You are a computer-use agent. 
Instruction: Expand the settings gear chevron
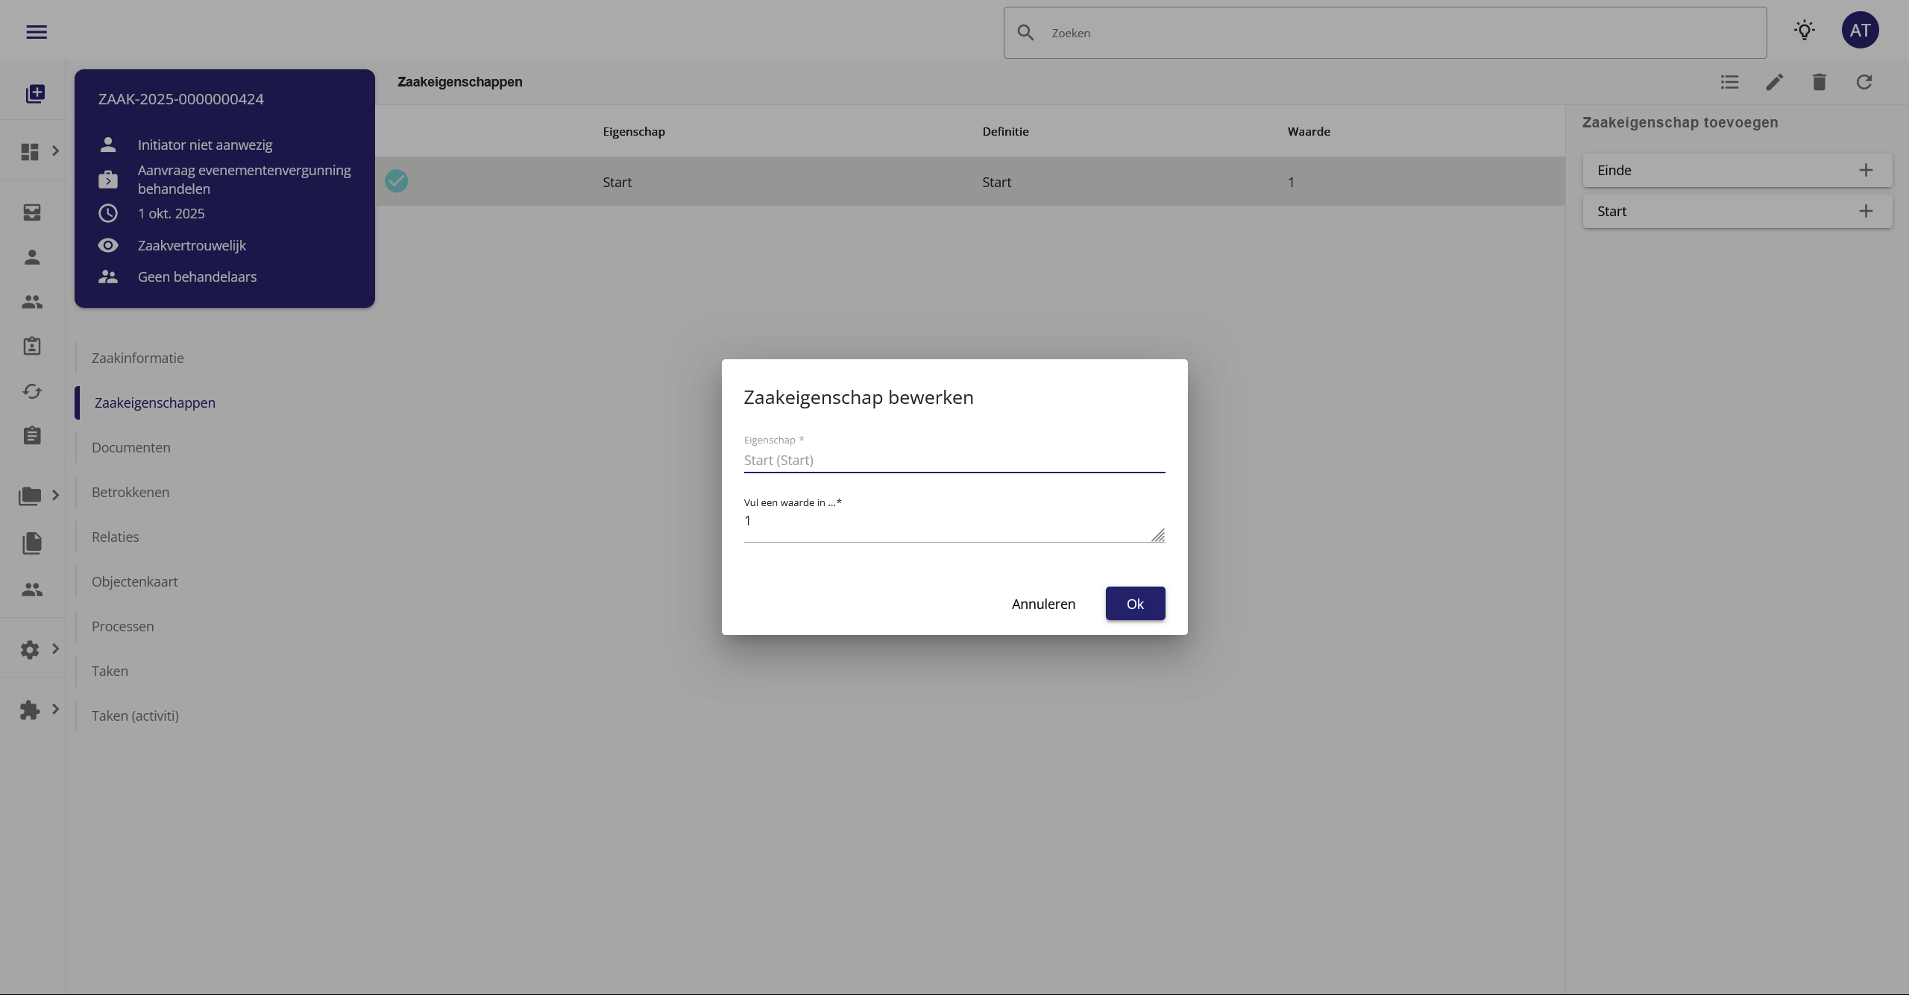(x=55, y=649)
